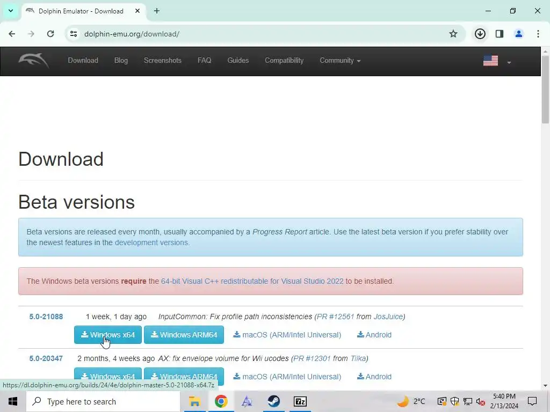Download Windows ARM64 for 5.0-21088
550x412 pixels.
point(184,335)
